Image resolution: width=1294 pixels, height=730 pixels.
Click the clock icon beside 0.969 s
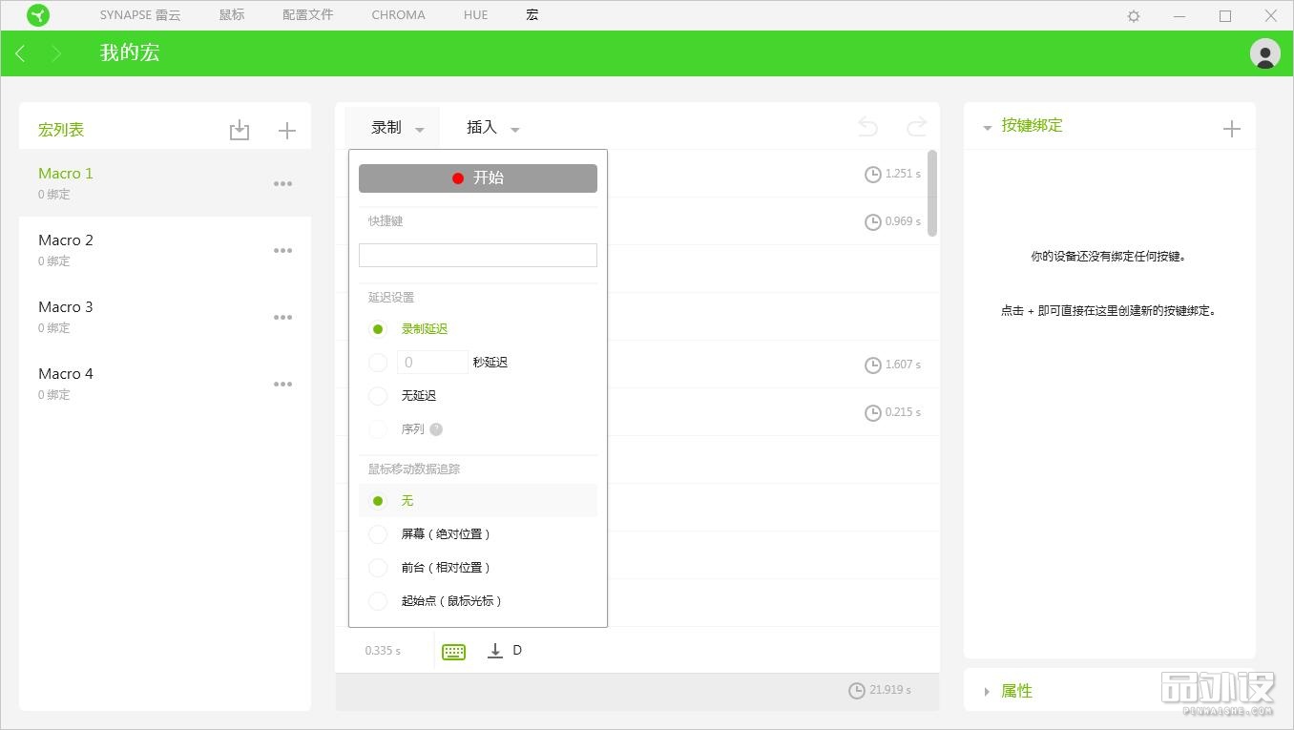coord(872,221)
